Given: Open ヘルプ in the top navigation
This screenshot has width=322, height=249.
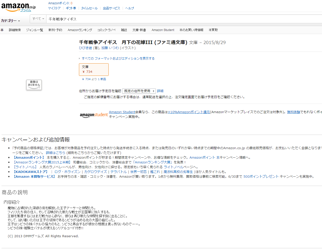Looking at the screenshot, I should [130, 8].
